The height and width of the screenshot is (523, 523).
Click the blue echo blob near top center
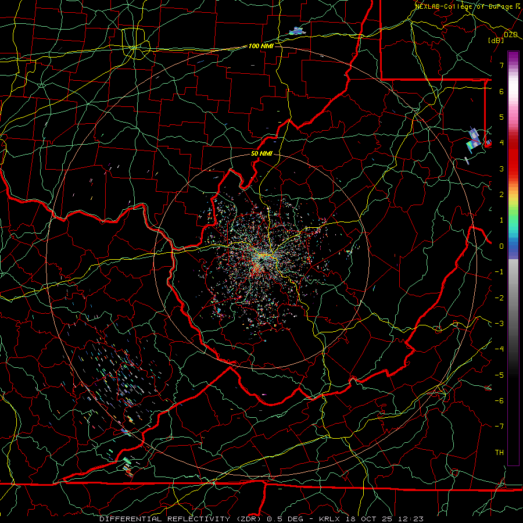click(x=296, y=32)
